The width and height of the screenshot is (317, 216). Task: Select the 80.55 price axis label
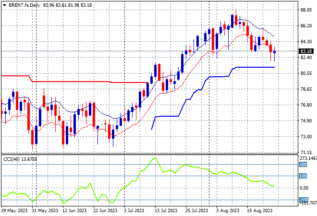coord(306,73)
